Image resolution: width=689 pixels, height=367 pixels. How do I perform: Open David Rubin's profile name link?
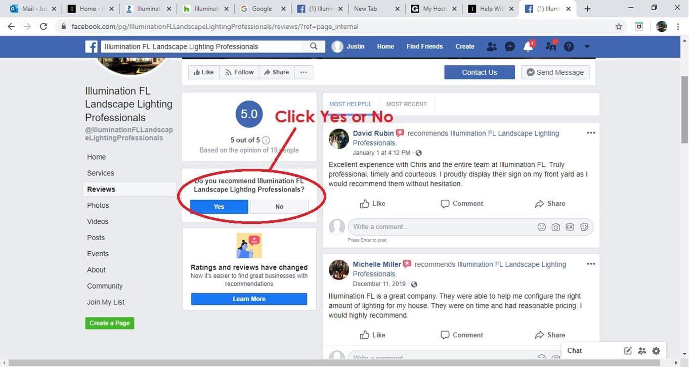(x=373, y=133)
